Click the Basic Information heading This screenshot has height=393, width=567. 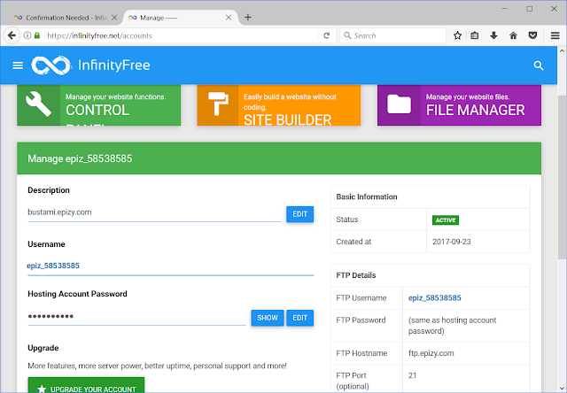click(x=367, y=196)
